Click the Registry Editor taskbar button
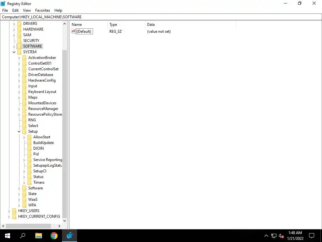 (x=69, y=236)
